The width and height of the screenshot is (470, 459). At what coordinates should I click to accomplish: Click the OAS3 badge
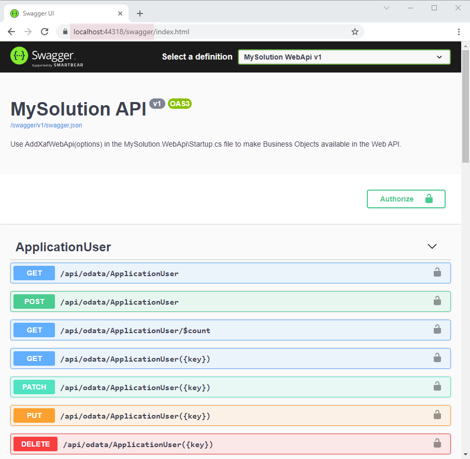(x=179, y=104)
